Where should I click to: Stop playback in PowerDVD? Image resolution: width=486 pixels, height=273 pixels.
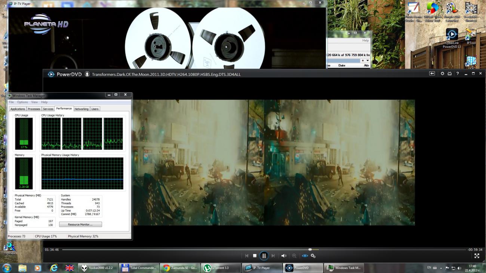click(255, 256)
